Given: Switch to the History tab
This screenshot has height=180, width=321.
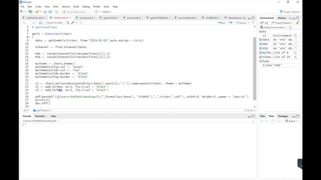Looking at the screenshot, I should pyautogui.click(x=282, y=18).
